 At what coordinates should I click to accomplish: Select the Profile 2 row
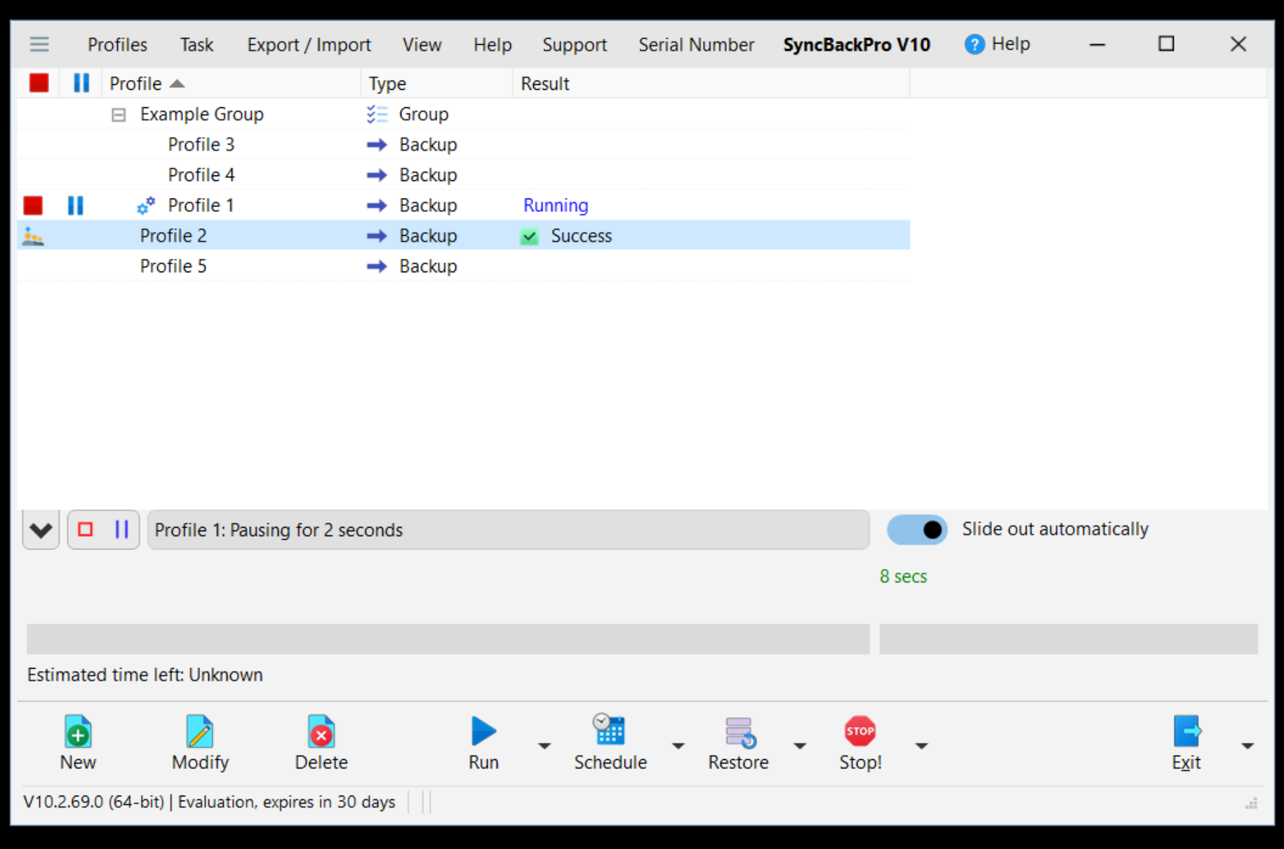tap(463, 236)
